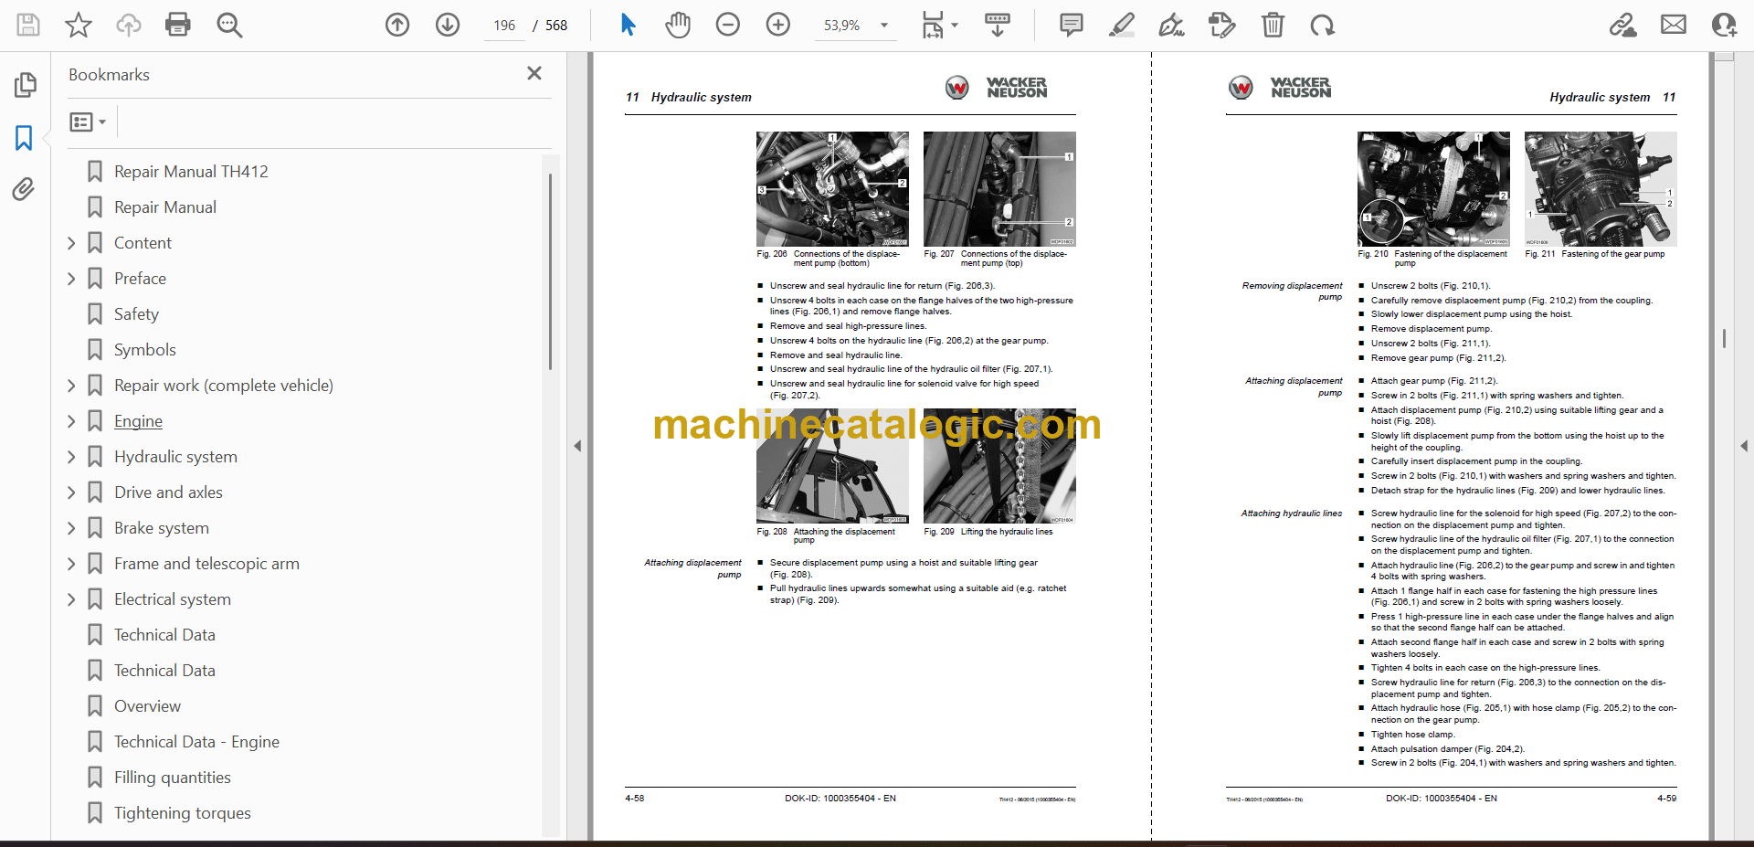This screenshot has height=847, width=1754.
Task: Close the Bookmarks panel
Action: 534,73
